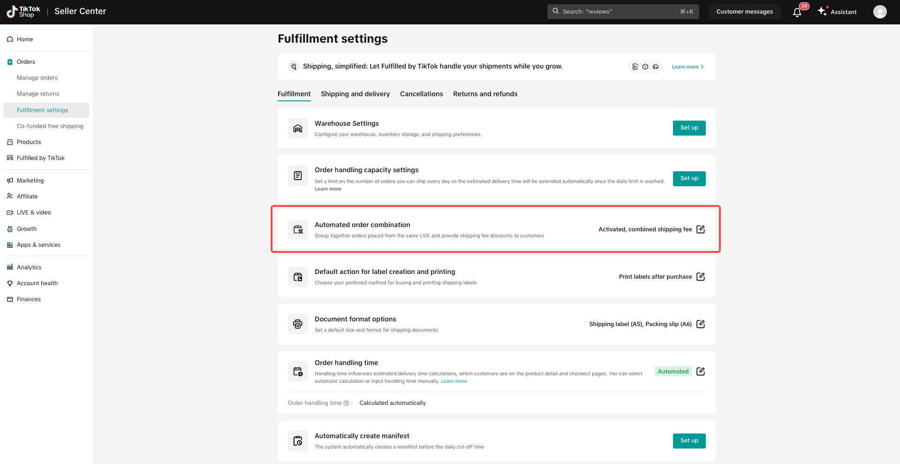Collapse the Orders sidebar section

tap(26, 62)
